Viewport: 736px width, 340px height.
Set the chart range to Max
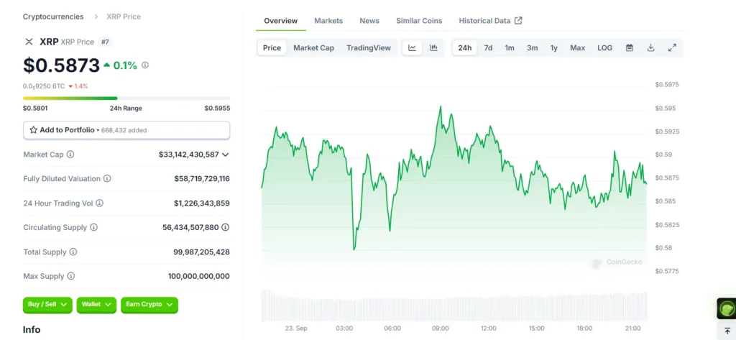(x=577, y=48)
